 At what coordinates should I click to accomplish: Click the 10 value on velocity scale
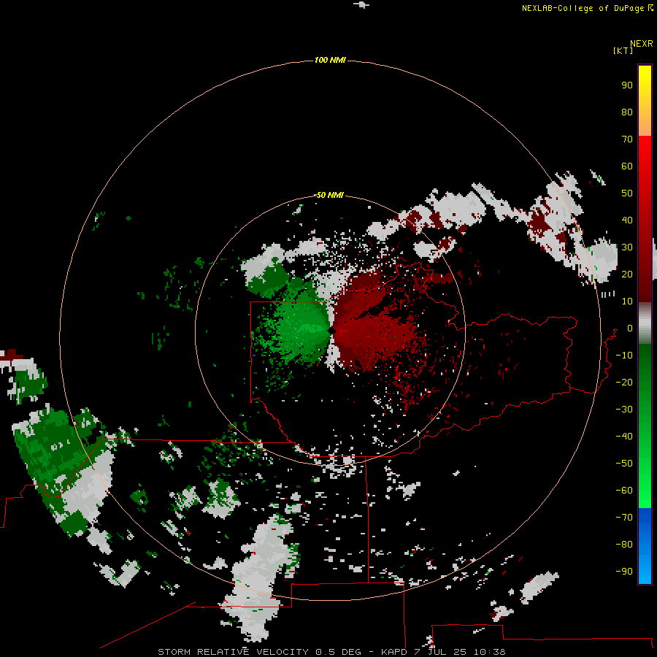click(627, 301)
